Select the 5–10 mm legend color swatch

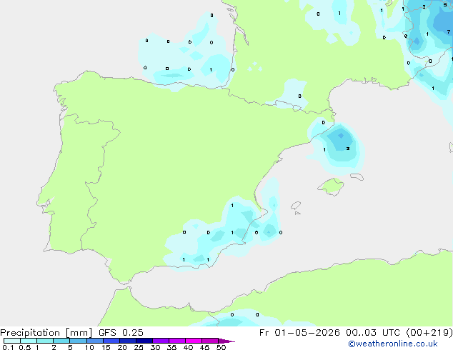click(x=78, y=341)
